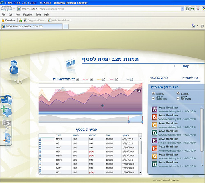Open the document search sidebar icon
The image size is (205, 183).
click(7, 138)
